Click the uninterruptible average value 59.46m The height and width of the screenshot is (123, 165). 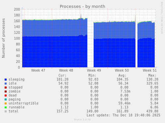(x=124, y=103)
